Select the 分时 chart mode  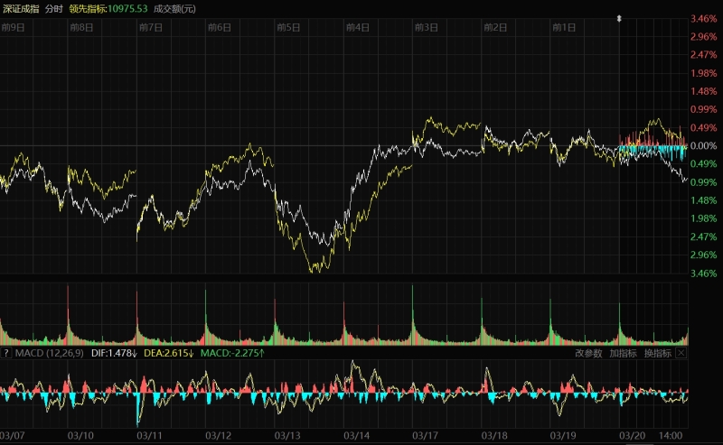tap(54, 9)
